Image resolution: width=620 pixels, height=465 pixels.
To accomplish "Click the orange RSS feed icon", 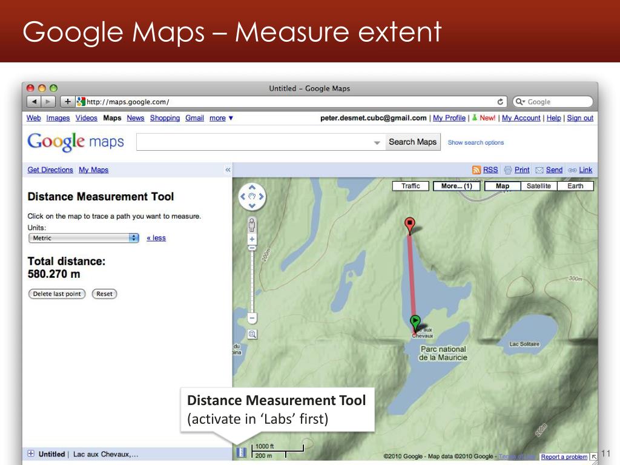I will [477, 170].
